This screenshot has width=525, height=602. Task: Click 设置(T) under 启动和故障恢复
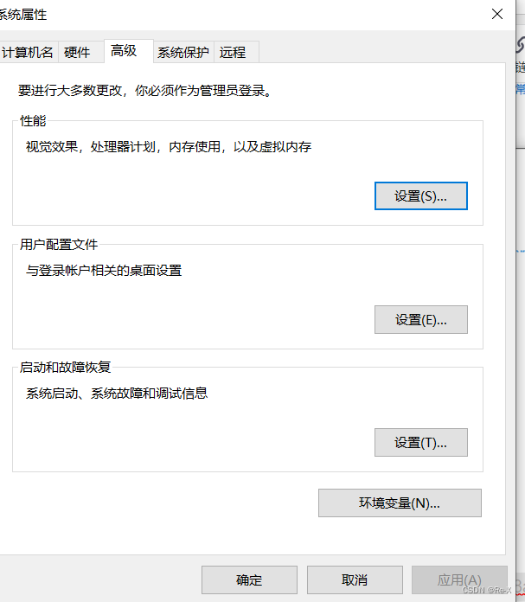421,442
